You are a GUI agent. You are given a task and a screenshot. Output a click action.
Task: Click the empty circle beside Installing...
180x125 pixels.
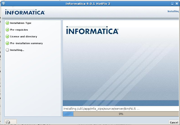click(7, 50)
